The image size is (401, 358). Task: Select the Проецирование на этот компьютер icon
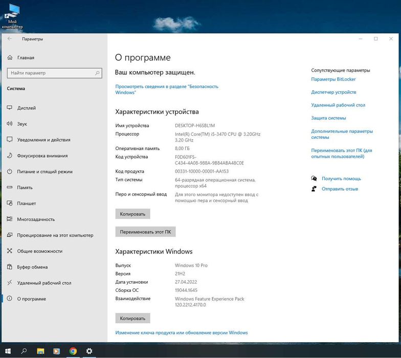click(x=9, y=235)
